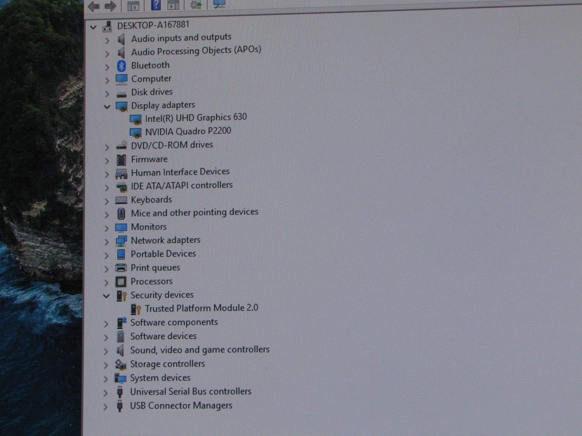Collapse the Display adapters category
This screenshot has width=582, height=436.
click(x=107, y=107)
